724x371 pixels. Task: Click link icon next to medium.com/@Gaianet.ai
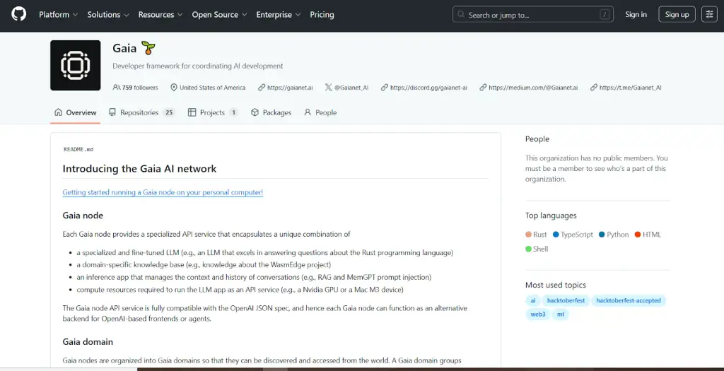pyautogui.click(x=483, y=87)
